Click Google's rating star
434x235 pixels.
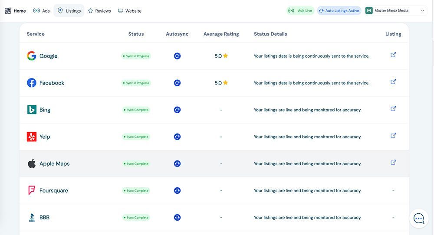pos(225,56)
